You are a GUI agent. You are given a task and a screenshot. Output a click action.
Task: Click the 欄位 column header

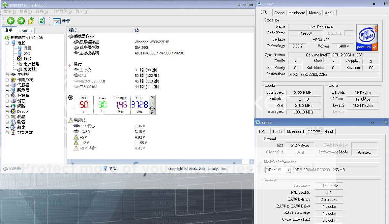[73, 30]
